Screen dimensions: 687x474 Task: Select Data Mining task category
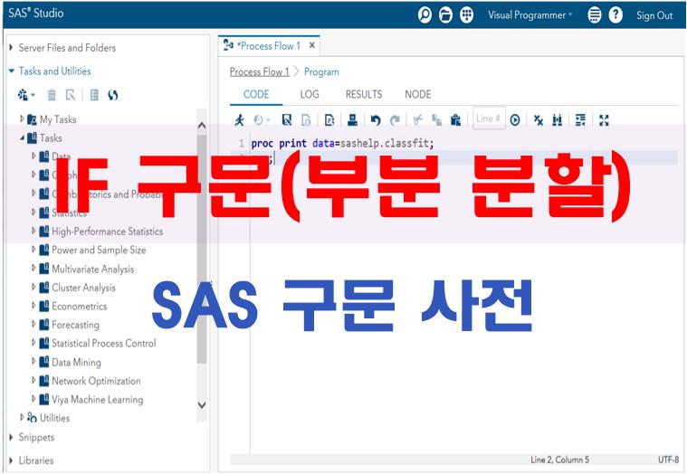point(76,362)
